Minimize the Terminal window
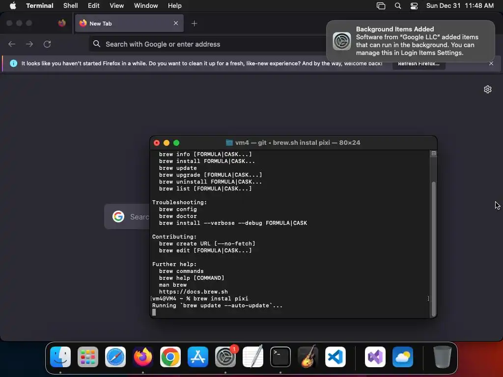This screenshot has width=503, height=377. (167, 143)
